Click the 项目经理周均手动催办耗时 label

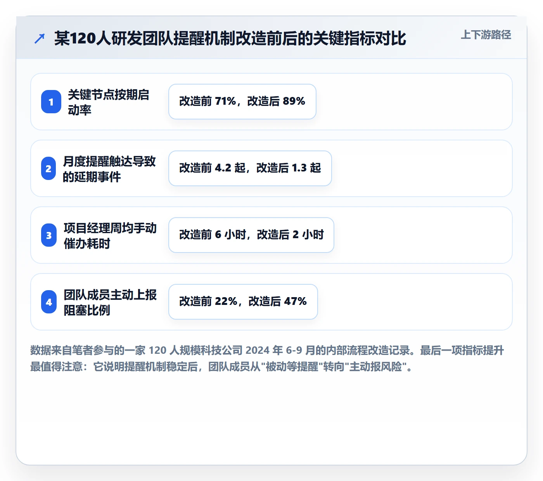(x=110, y=235)
